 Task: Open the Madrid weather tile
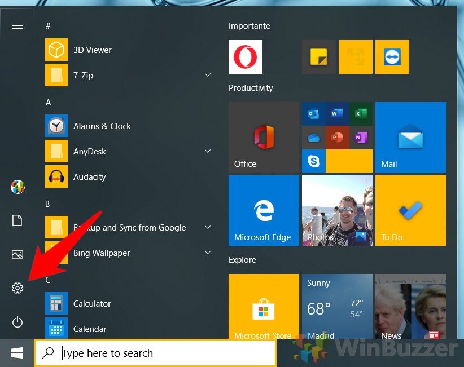pyautogui.click(x=337, y=307)
